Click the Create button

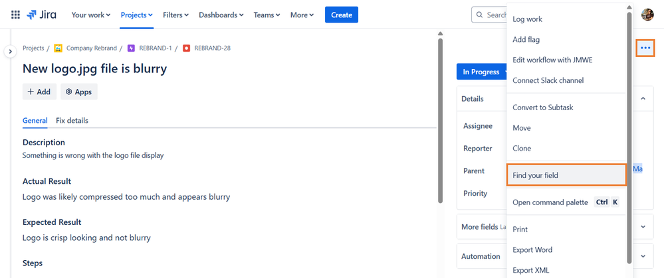click(x=341, y=15)
